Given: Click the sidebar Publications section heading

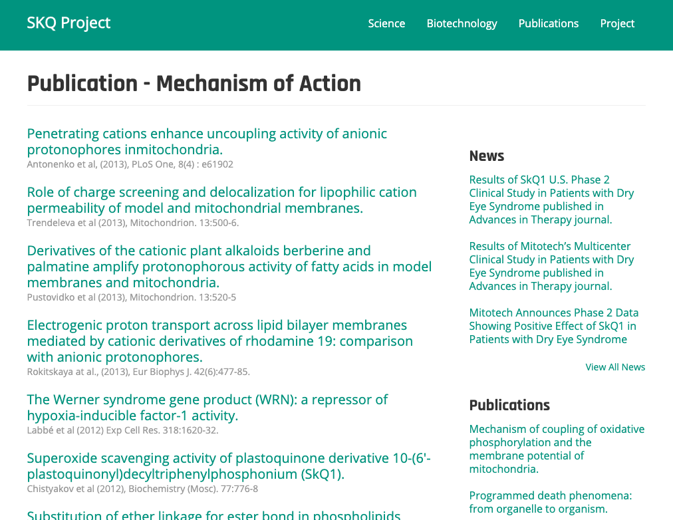Looking at the screenshot, I should (x=509, y=405).
